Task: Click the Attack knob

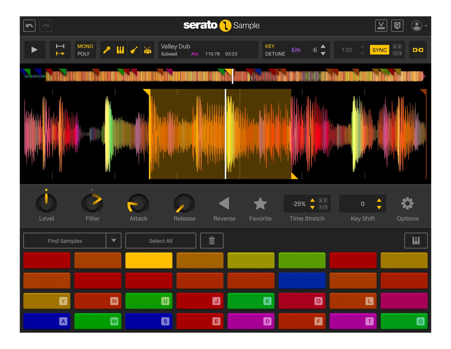Action: point(138,204)
